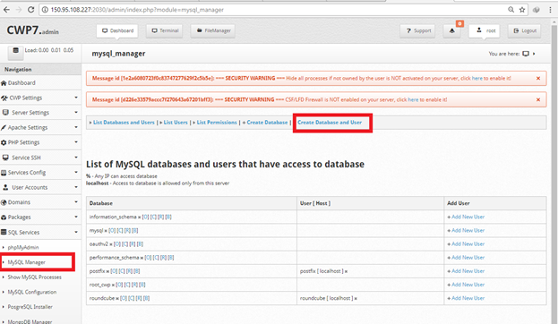Image resolution: width=558 pixels, height=324 pixels.
Task: Click the breadcrumb monitor icon
Action: 526,54
